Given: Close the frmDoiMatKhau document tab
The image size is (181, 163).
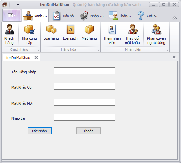Looking at the screenshot, I should pyautogui.click(x=36, y=57).
